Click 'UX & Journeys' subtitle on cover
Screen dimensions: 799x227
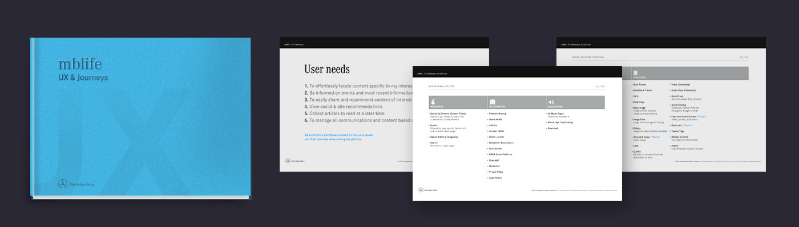pos(83,78)
